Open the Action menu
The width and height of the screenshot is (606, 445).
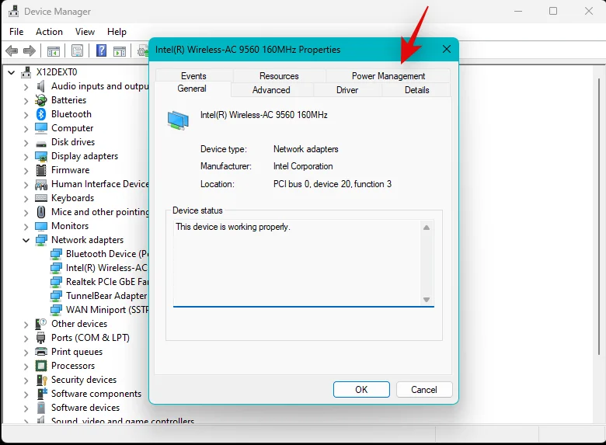pos(49,32)
